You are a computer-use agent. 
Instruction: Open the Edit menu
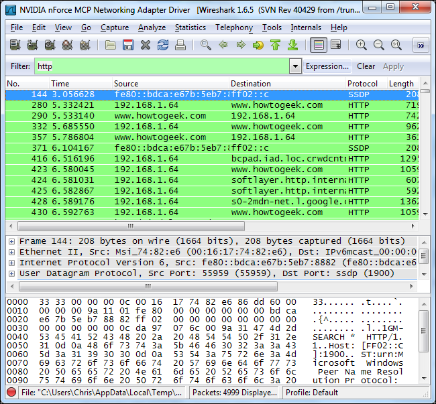(x=39, y=27)
